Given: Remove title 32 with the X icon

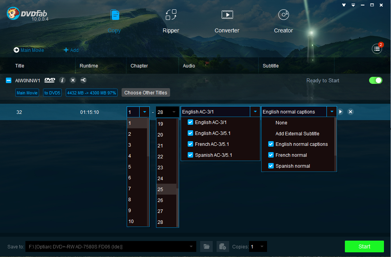Looking at the screenshot, I should [350, 112].
